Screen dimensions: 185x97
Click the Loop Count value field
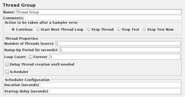click(115, 57)
